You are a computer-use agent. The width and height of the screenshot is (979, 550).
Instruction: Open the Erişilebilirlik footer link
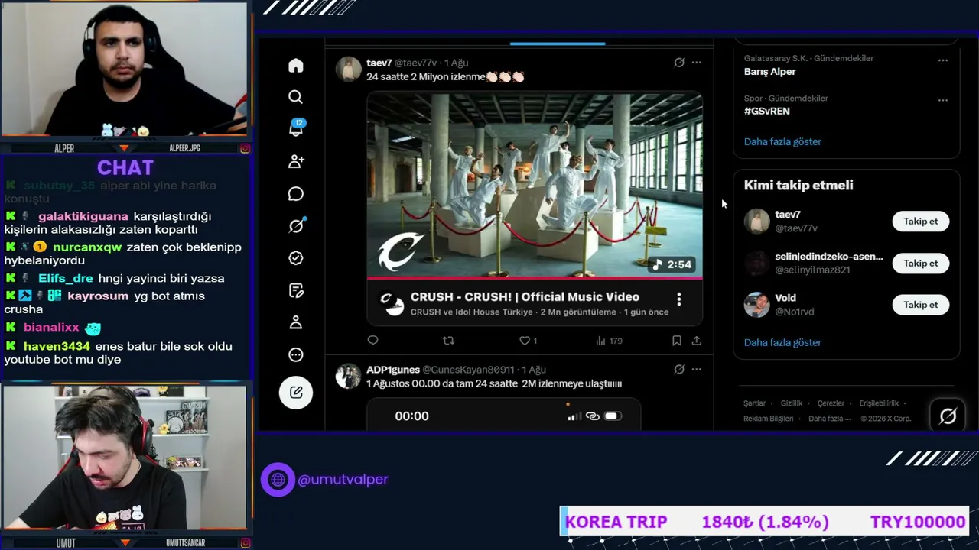(880, 403)
